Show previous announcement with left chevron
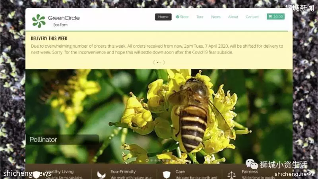Viewport: 318px width, 179px height. click(x=154, y=62)
